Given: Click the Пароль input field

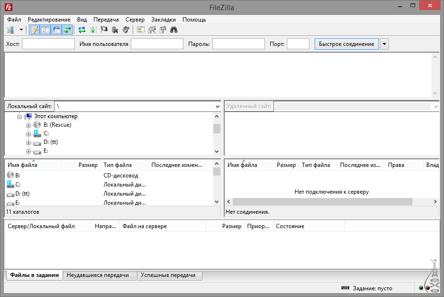Looking at the screenshot, I should coord(239,44).
